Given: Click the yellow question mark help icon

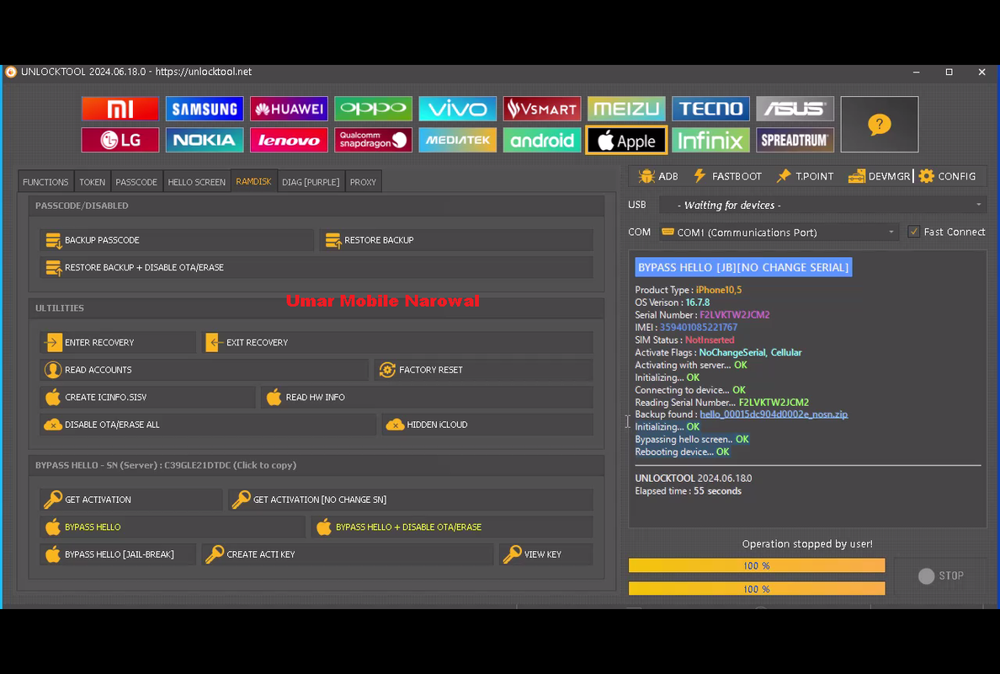Looking at the screenshot, I should click(x=880, y=125).
